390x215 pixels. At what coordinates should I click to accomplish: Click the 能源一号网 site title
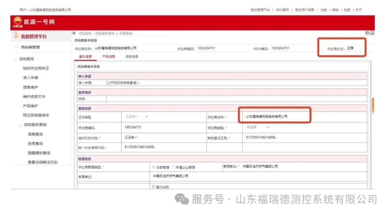pyautogui.click(x=39, y=22)
